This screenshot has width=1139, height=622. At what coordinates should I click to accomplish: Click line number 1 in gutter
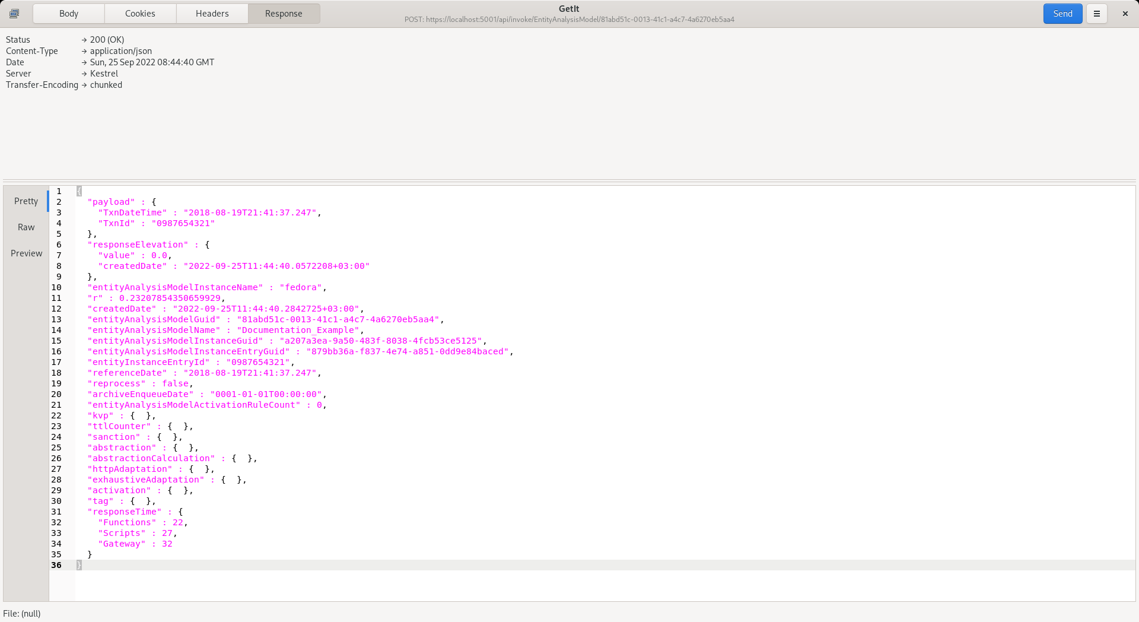pos(59,191)
